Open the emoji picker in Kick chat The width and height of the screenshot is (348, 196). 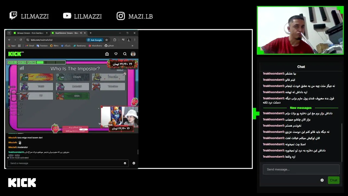125,163
